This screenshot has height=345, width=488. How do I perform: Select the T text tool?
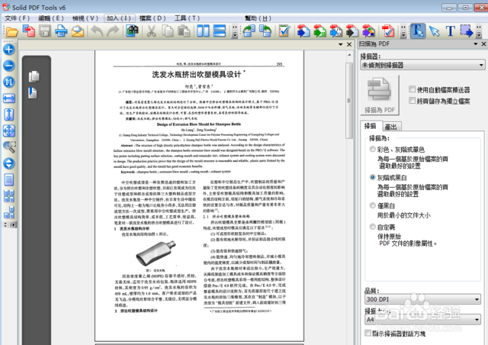pos(451,31)
